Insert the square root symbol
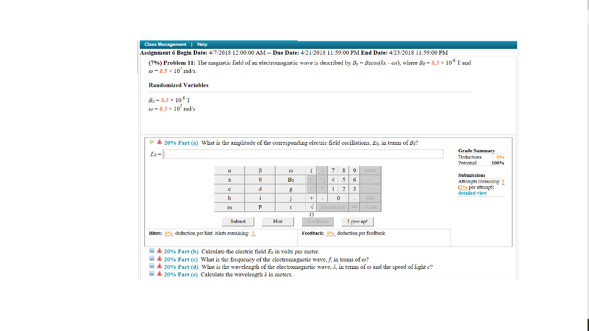The width and height of the screenshot is (589, 331). (311, 206)
